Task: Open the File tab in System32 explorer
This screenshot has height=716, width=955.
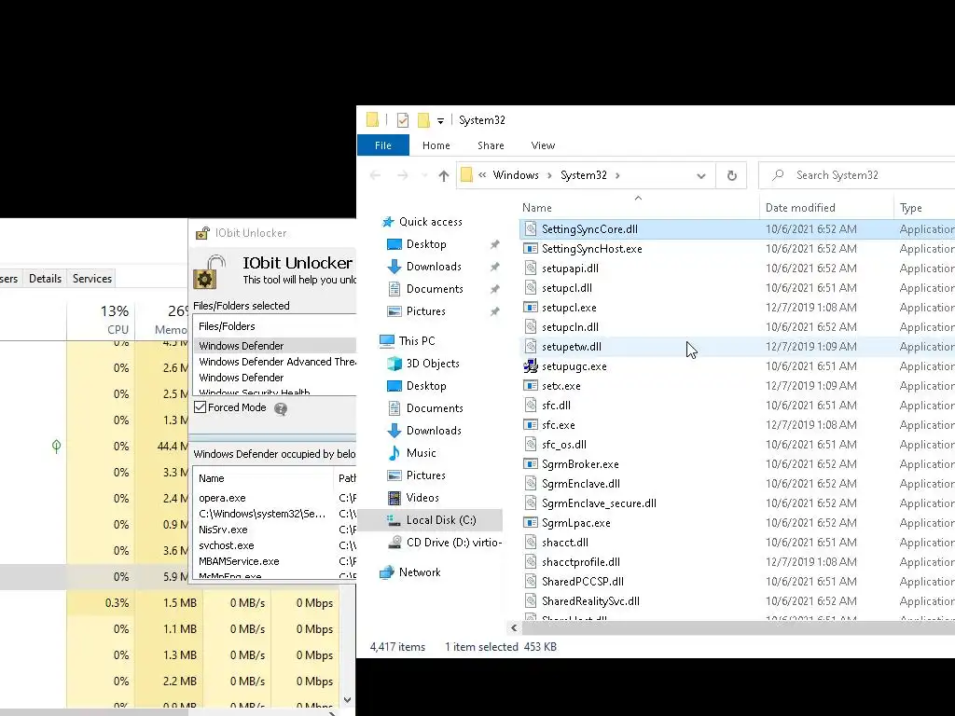Action: point(383,145)
